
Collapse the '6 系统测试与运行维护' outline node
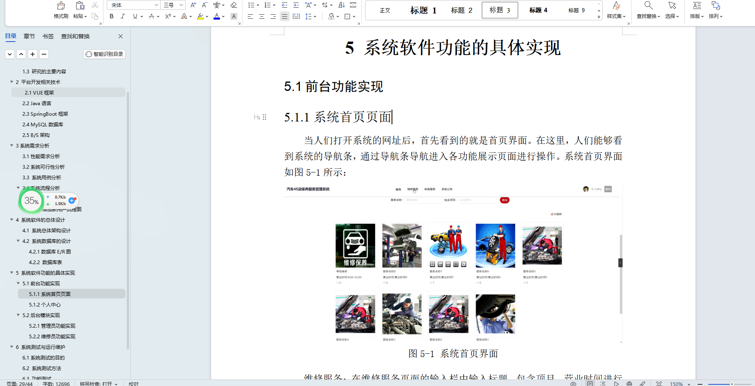coord(12,347)
